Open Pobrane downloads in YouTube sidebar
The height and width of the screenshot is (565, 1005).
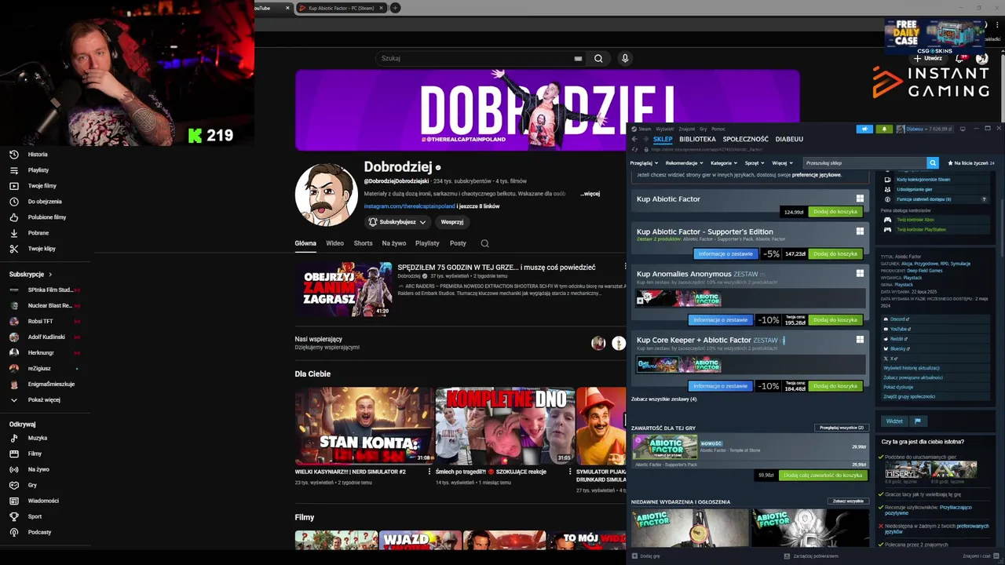pyautogui.click(x=38, y=233)
